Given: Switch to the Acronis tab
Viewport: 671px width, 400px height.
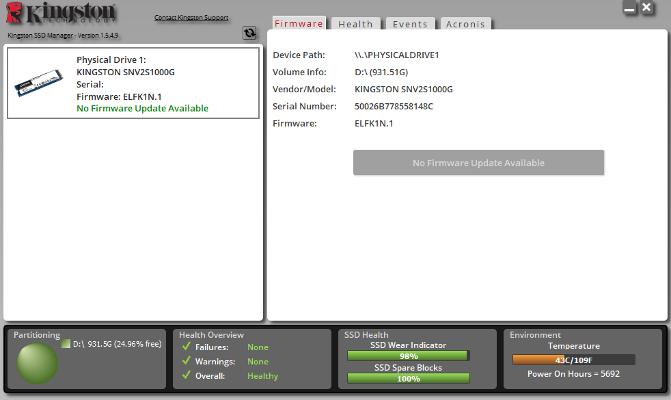Looking at the screenshot, I should (x=465, y=24).
